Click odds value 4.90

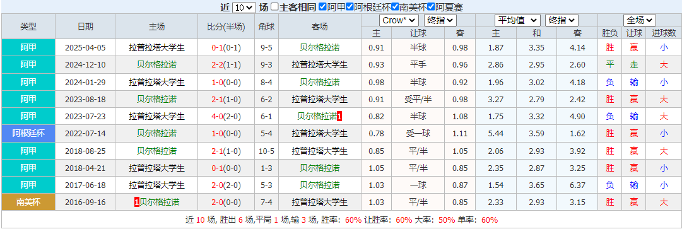click(x=577, y=117)
